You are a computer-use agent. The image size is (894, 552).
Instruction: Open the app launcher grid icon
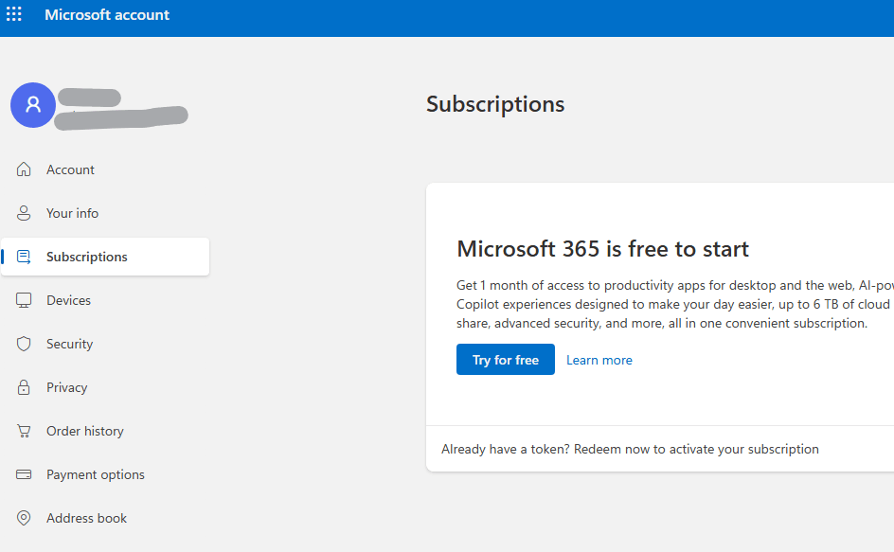pos(13,14)
